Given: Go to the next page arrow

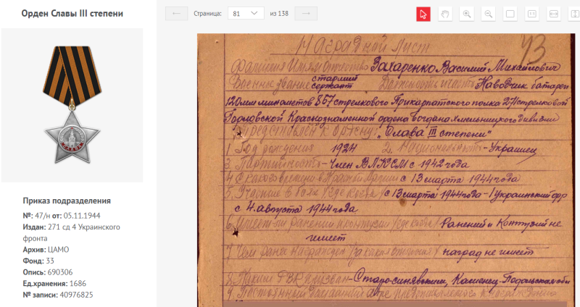Looking at the screenshot, I should (307, 14).
